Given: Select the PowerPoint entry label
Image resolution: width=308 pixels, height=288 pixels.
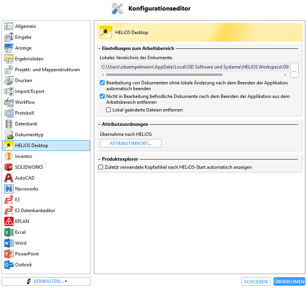Looking at the screenshot, I should (x=27, y=254).
